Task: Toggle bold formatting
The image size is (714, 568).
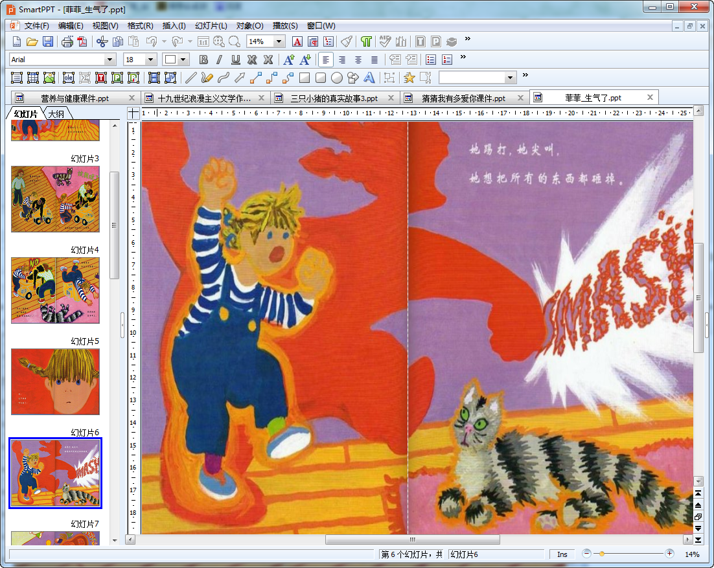Action: 203,60
